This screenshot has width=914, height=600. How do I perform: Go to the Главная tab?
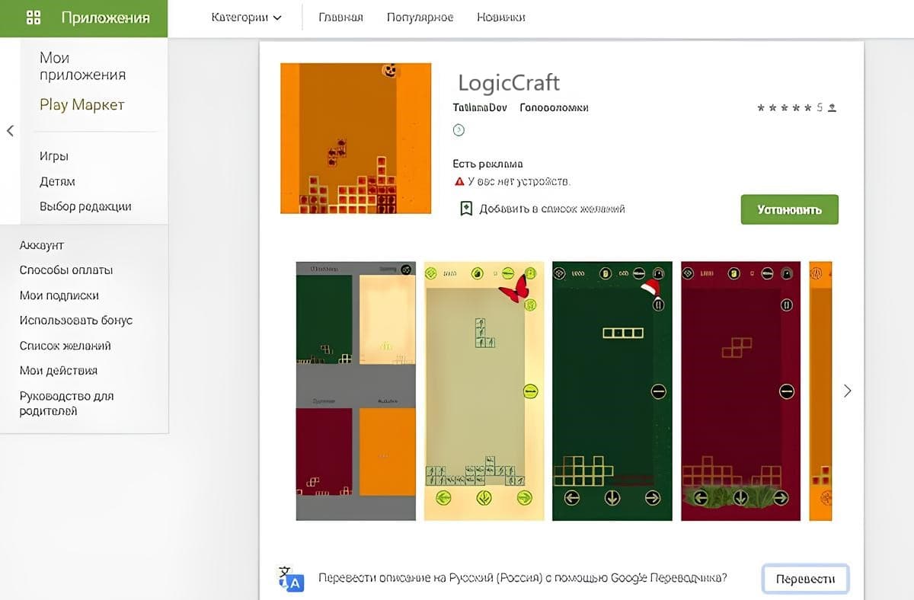(340, 18)
